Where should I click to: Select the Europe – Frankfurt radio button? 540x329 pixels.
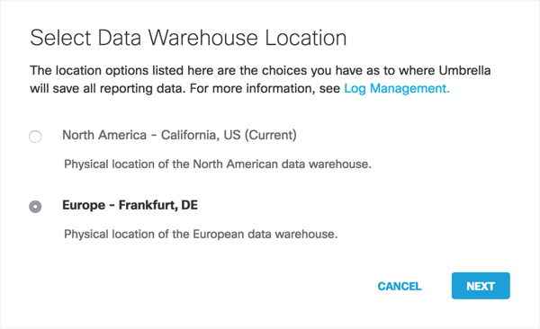point(35,207)
